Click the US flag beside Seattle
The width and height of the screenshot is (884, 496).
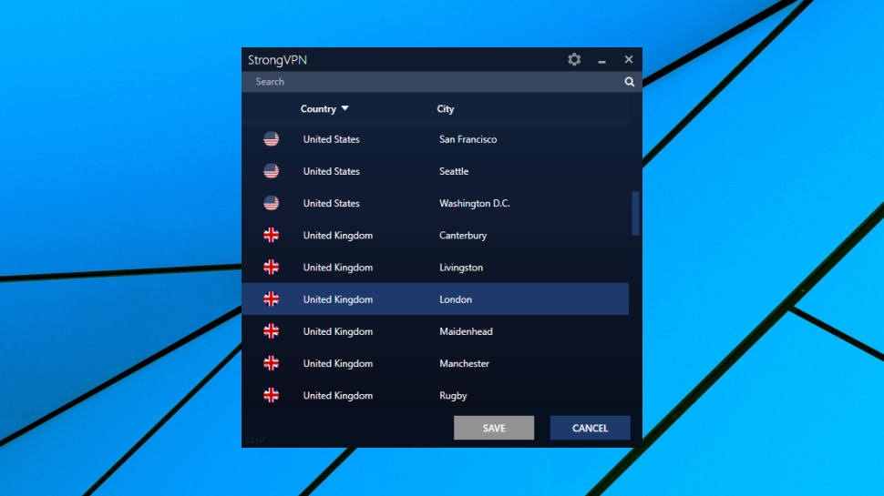(272, 171)
